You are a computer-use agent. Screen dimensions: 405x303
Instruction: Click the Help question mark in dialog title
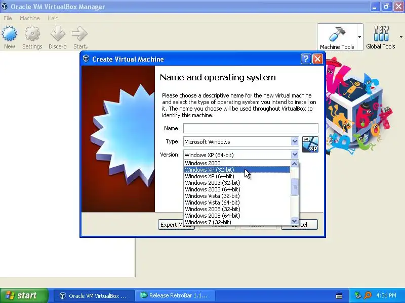coord(306,59)
